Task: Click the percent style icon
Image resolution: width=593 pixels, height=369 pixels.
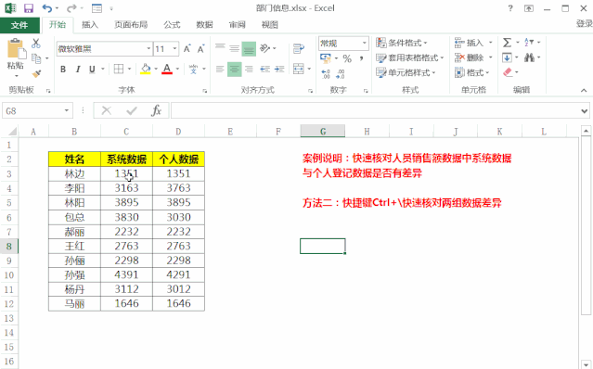Action: [347, 58]
